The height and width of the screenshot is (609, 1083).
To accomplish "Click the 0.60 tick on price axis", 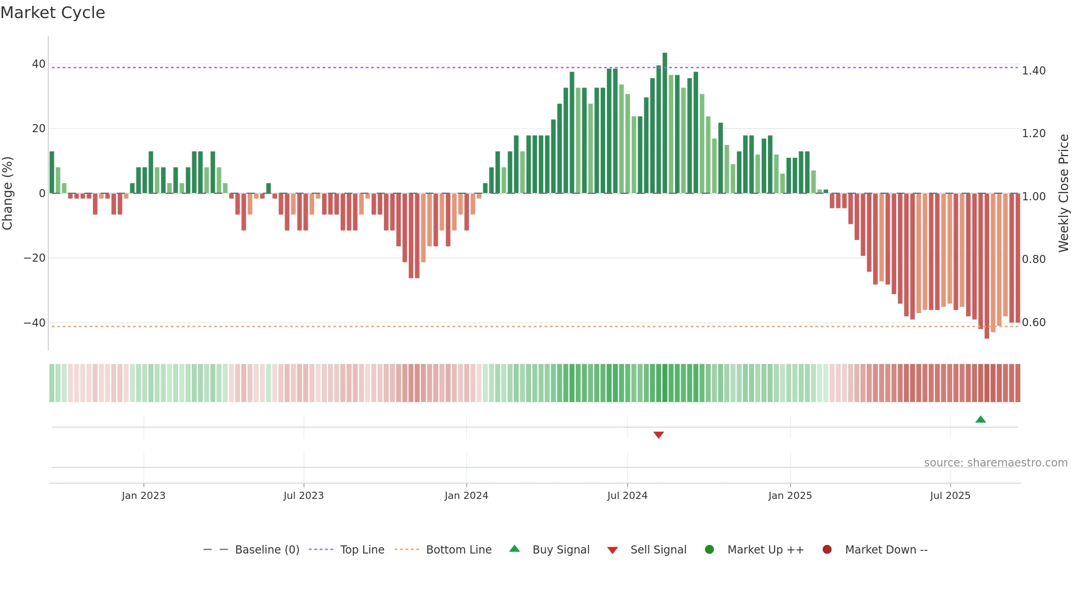I will (1034, 323).
